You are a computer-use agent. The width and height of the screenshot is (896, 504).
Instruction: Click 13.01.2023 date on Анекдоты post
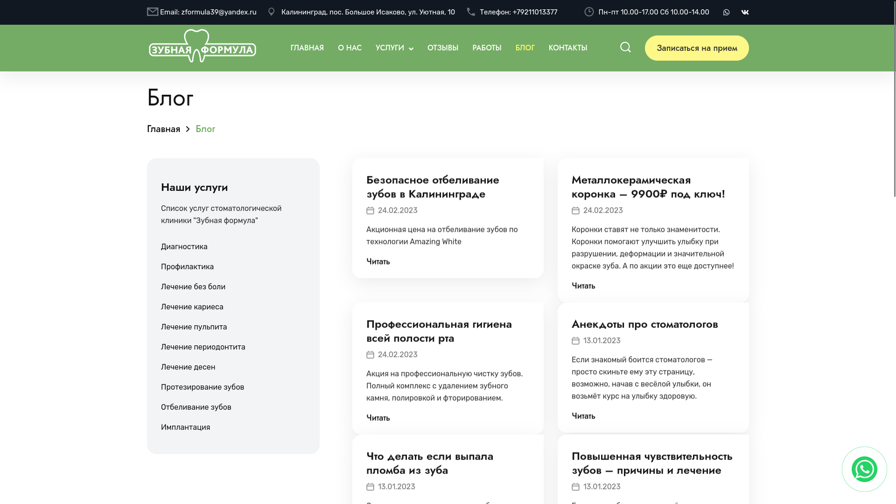[x=602, y=341]
